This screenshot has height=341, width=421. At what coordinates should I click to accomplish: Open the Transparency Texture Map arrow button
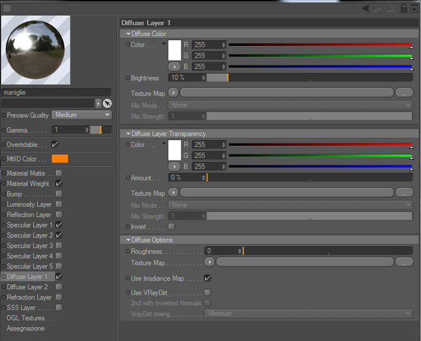tap(174, 193)
